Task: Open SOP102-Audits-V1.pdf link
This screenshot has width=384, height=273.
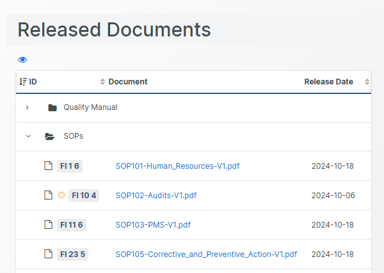Action: coord(156,196)
